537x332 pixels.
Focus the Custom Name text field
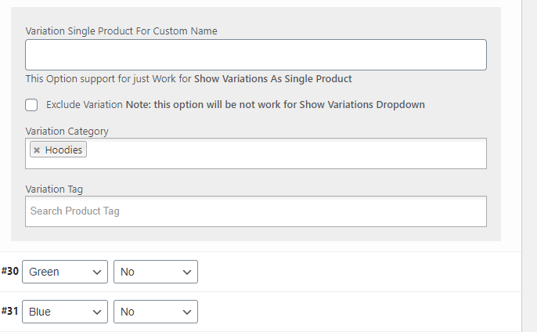[x=255, y=55]
